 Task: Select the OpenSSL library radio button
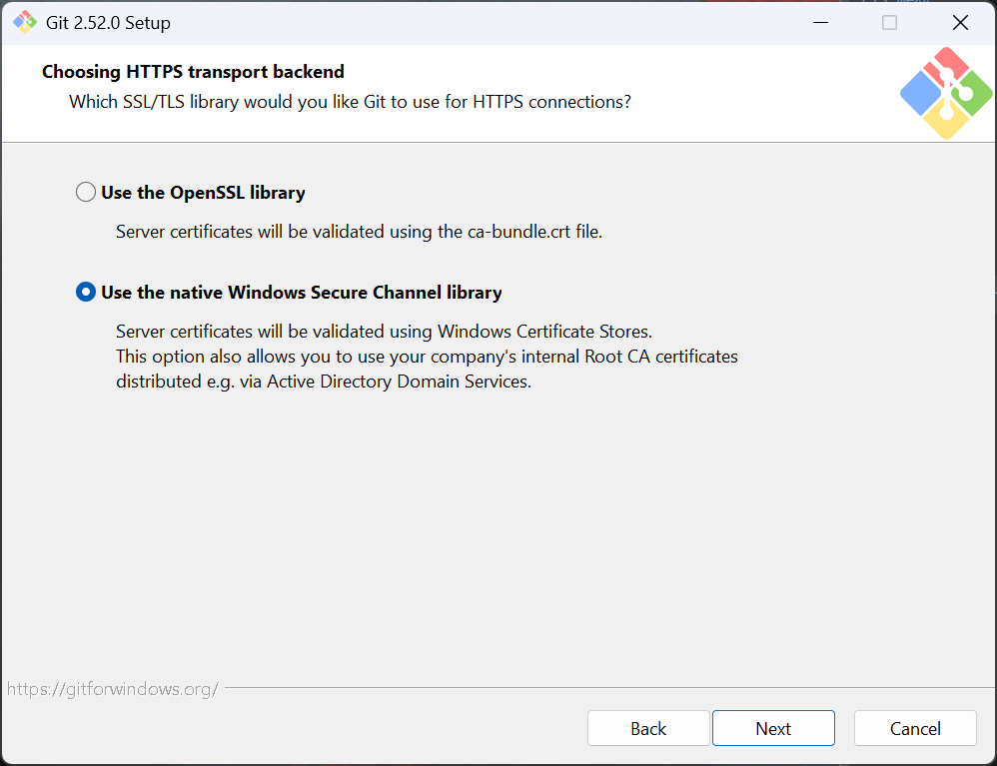click(86, 193)
